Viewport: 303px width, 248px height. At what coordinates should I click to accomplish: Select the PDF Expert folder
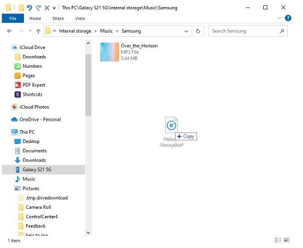(34, 85)
